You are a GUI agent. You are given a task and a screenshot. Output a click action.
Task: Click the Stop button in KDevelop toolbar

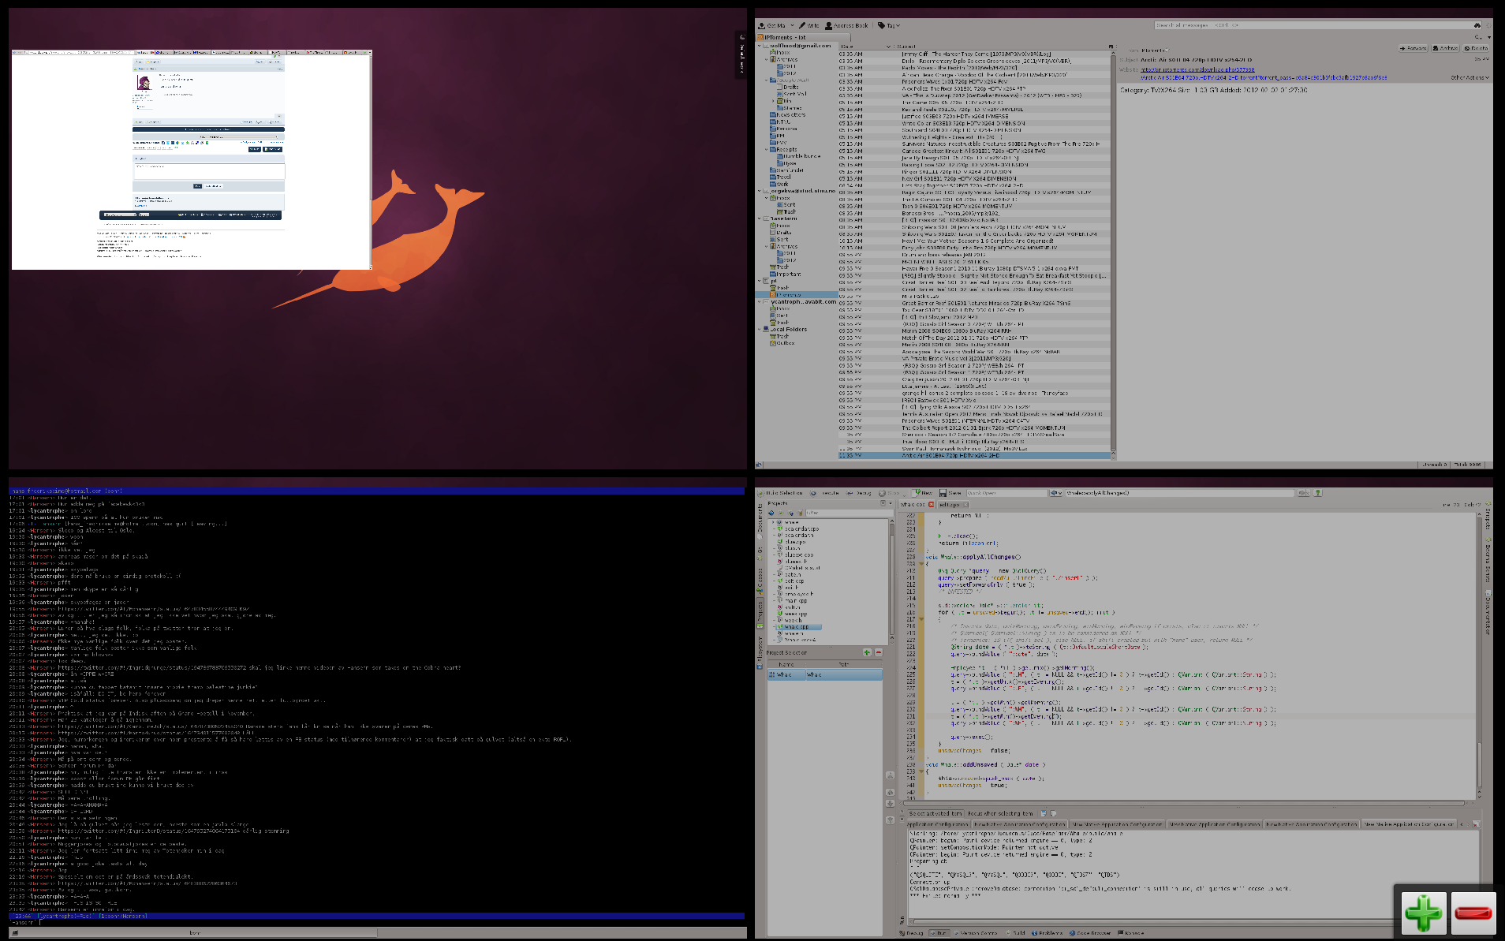tap(889, 493)
